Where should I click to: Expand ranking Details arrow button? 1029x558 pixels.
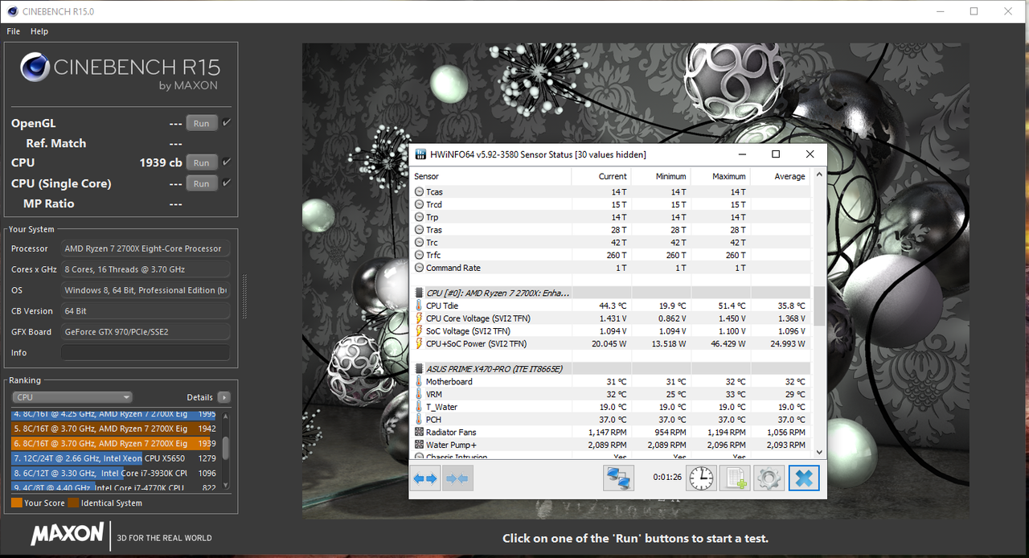tap(223, 397)
